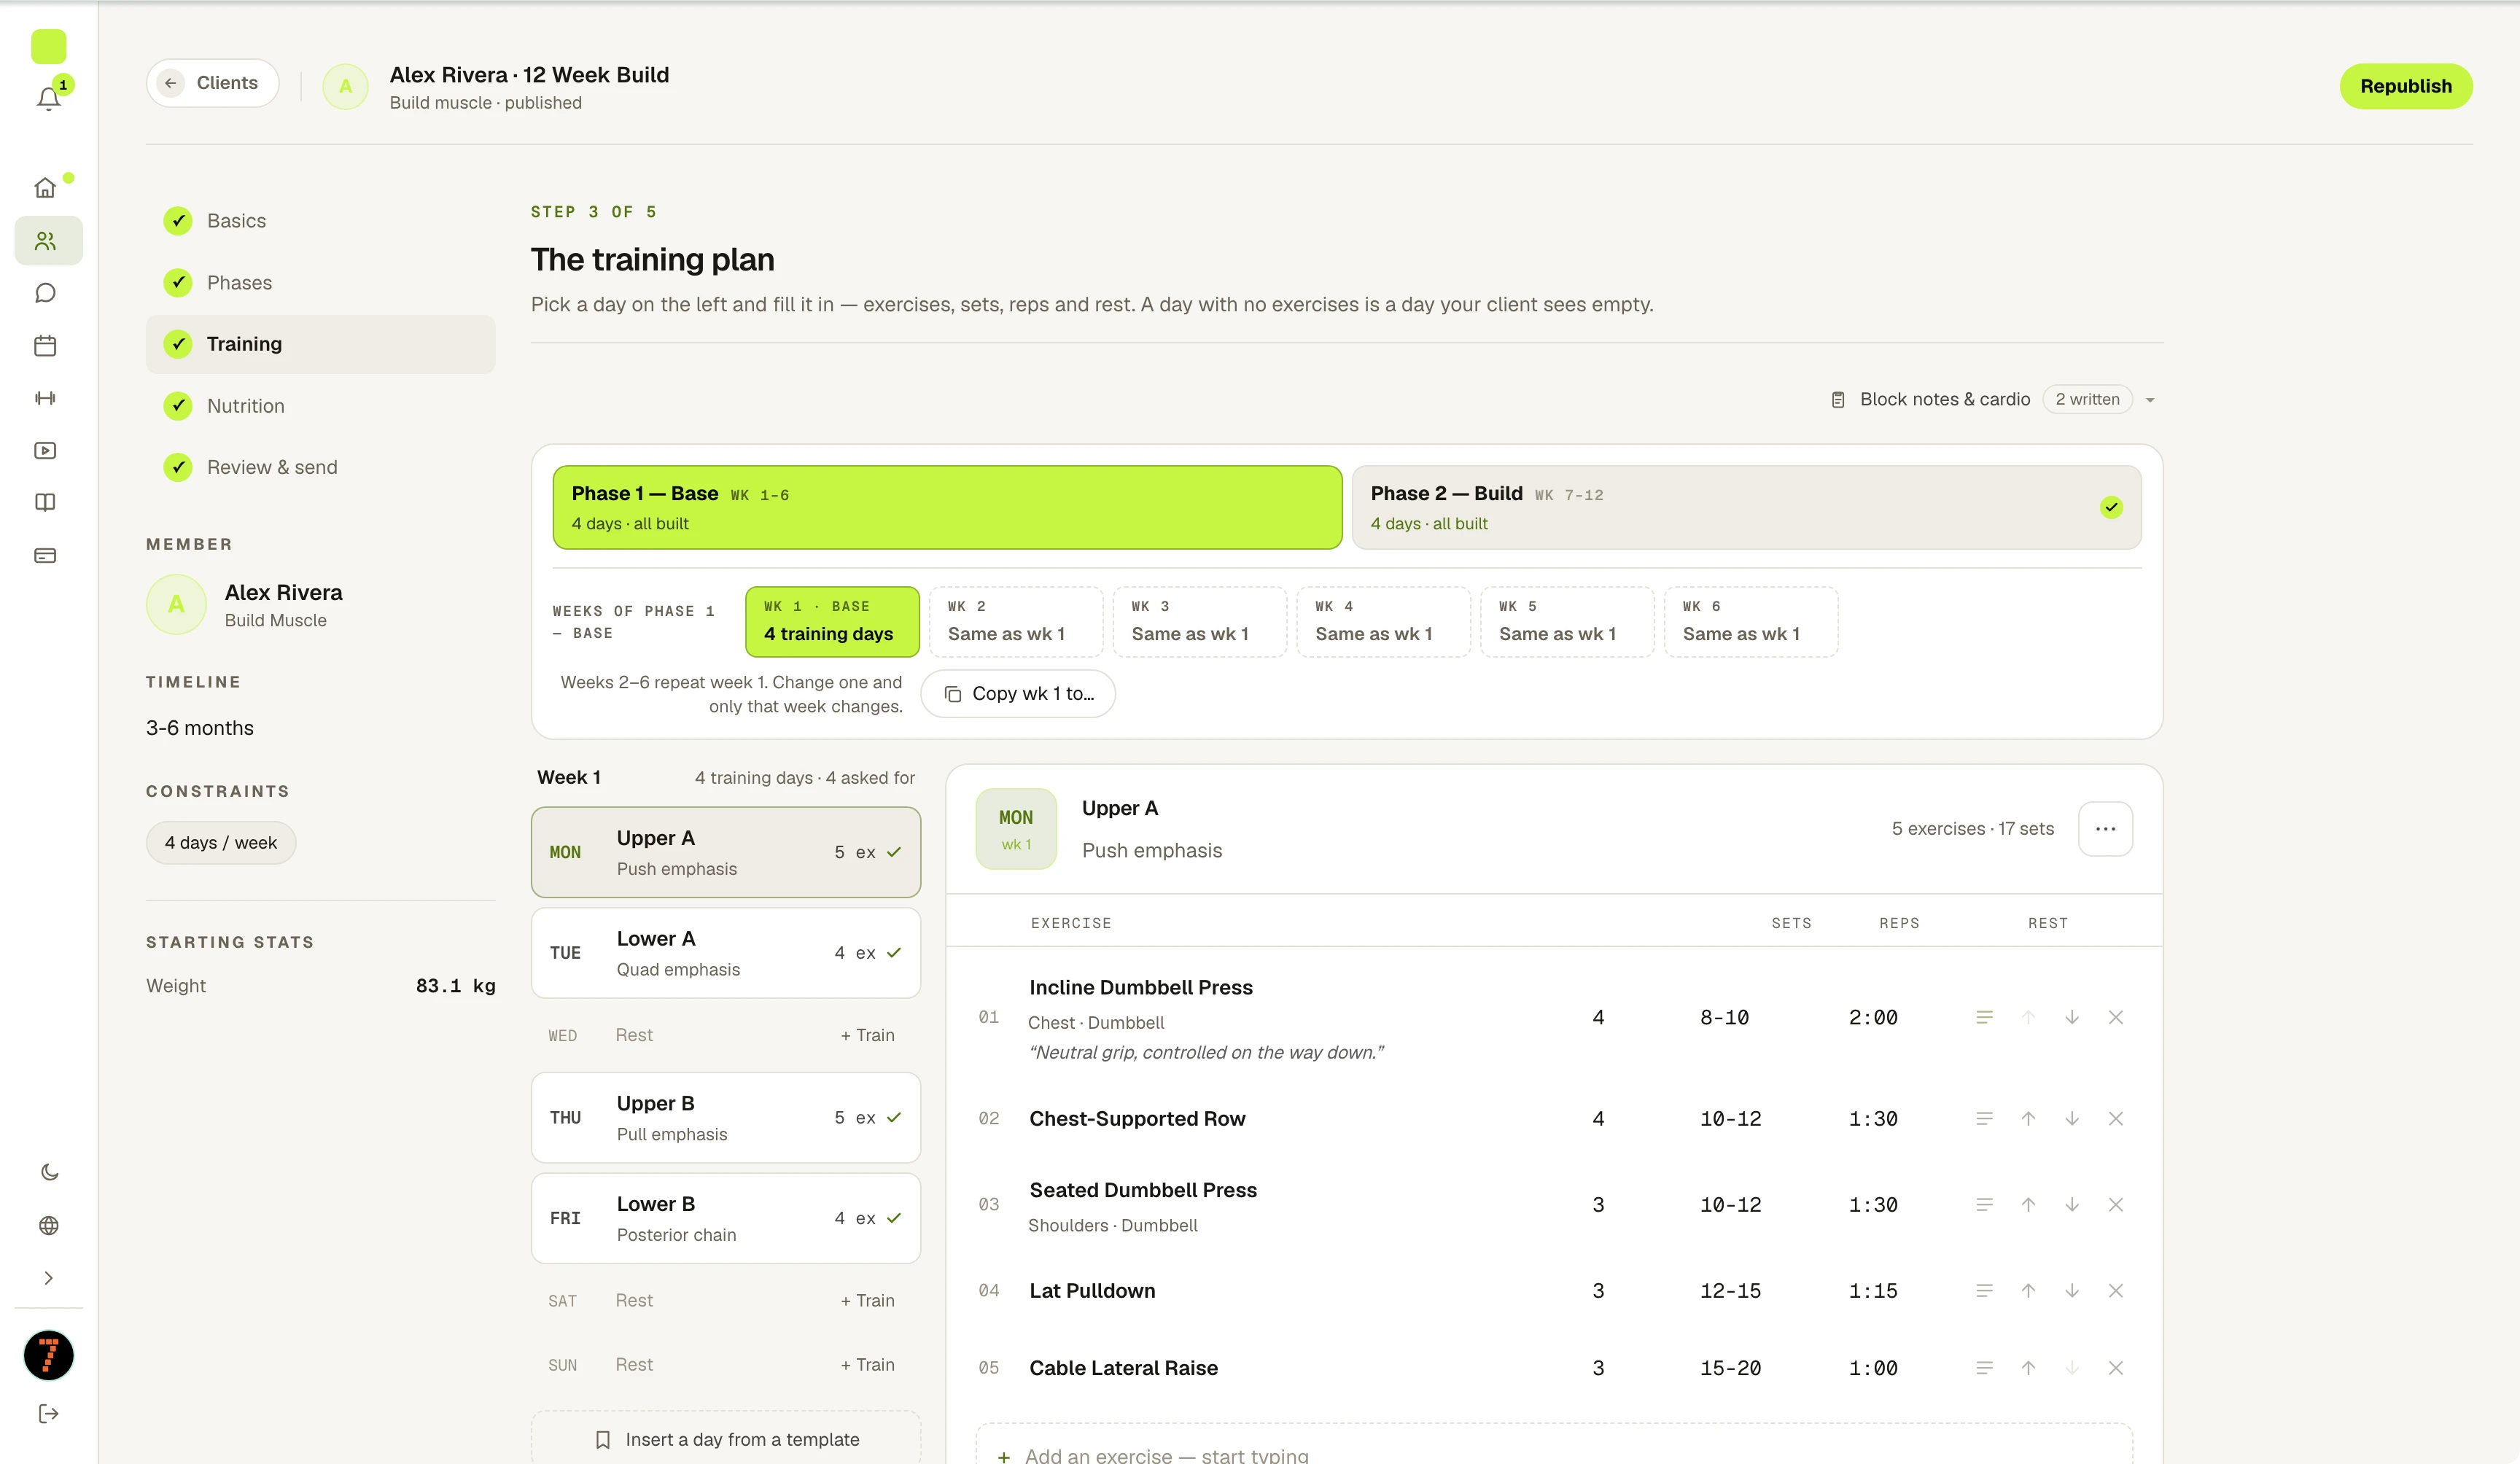Screen dimensions: 2520x1464
Task: Click the green app logo
Action: [49, 46]
